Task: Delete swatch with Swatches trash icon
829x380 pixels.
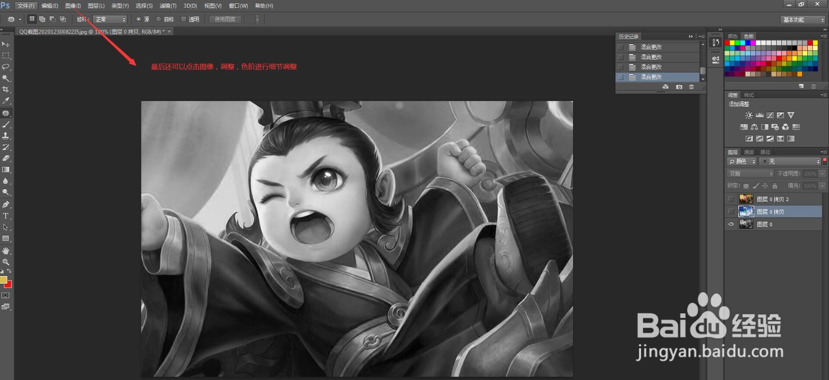Action: click(x=813, y=86)
